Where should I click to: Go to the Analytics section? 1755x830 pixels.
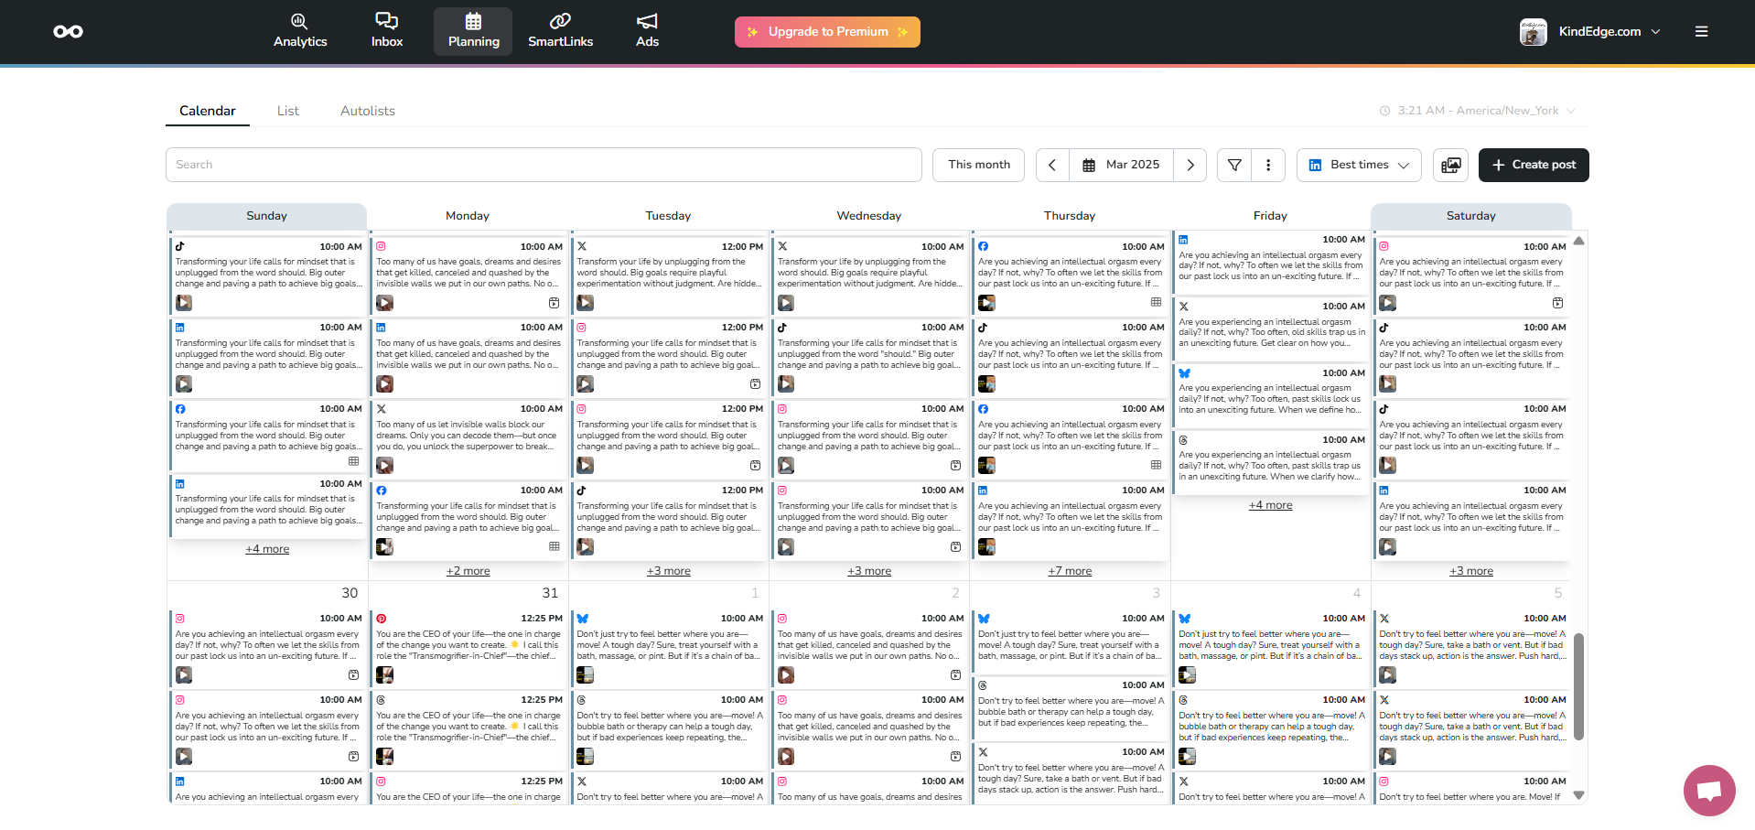300,31
